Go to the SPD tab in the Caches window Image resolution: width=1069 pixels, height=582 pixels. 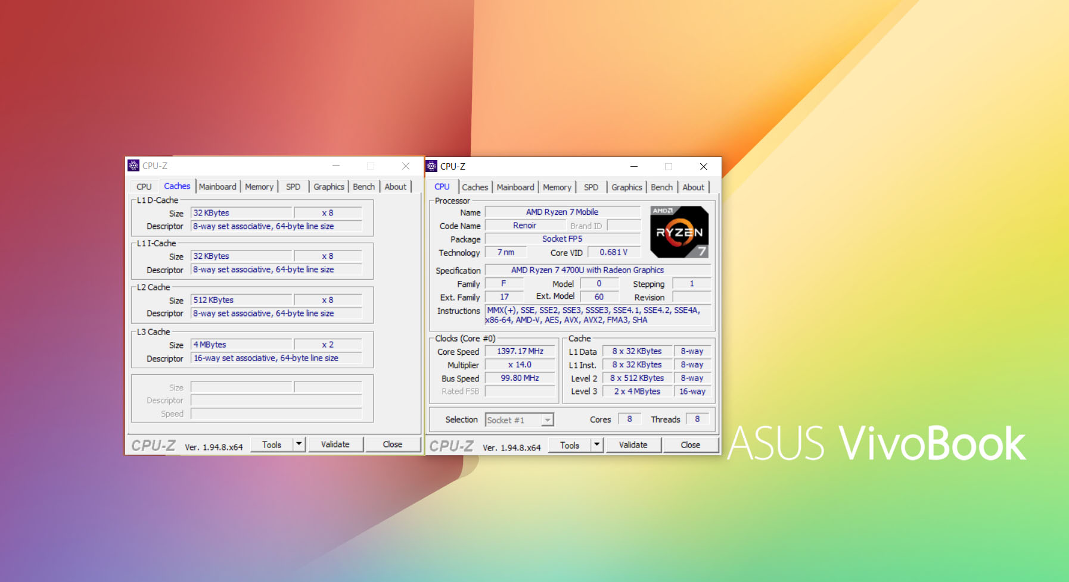click(293, 187)
